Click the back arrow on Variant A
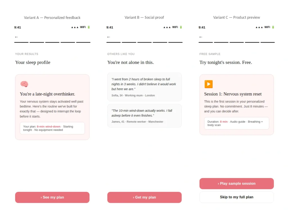 coord(16,36)
